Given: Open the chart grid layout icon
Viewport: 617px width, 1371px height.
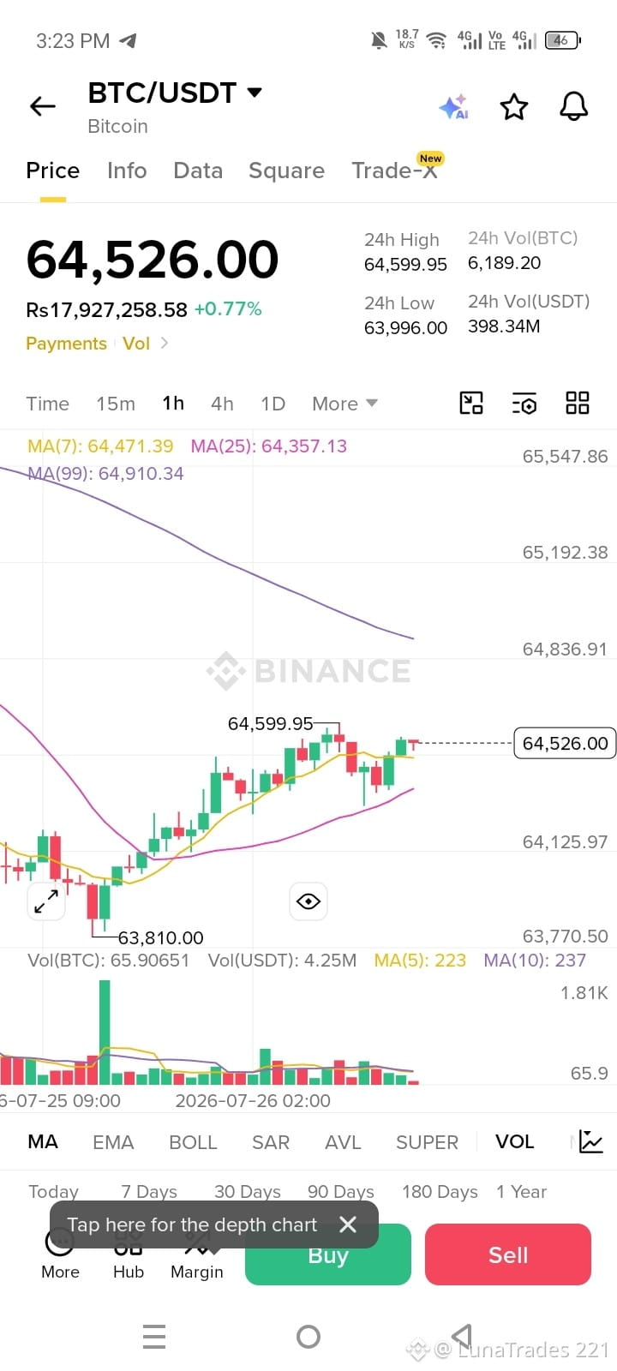Looking at the screenshot, I should (x=578, y=403).
